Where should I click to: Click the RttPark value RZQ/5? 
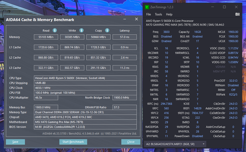(233, 94)
